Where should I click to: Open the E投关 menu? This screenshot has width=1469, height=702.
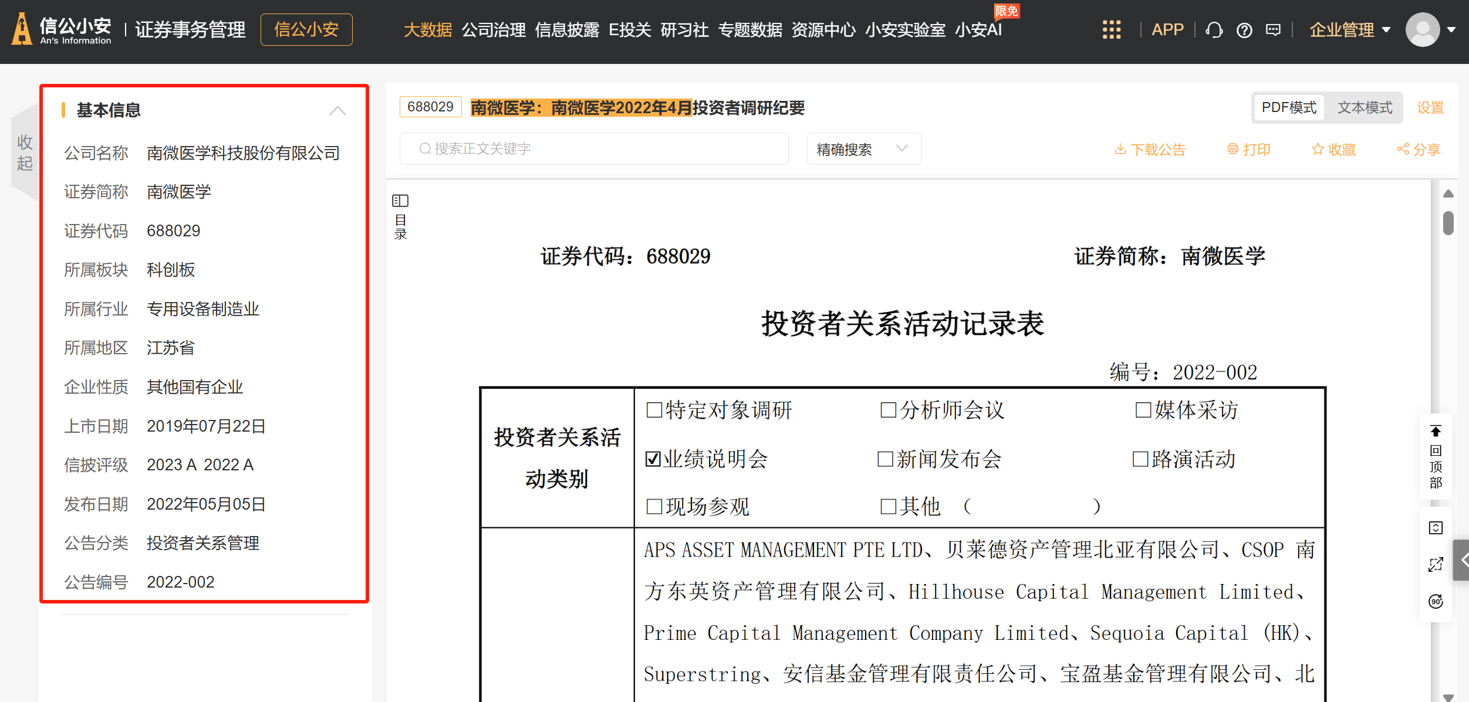(630, 30)
